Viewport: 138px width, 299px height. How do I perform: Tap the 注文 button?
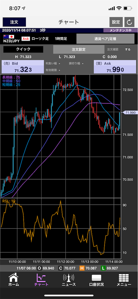[14, 22]
